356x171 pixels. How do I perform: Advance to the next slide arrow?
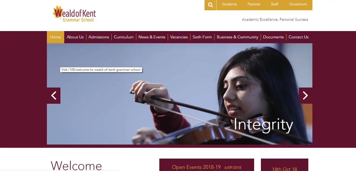click(x=305, y=96)
